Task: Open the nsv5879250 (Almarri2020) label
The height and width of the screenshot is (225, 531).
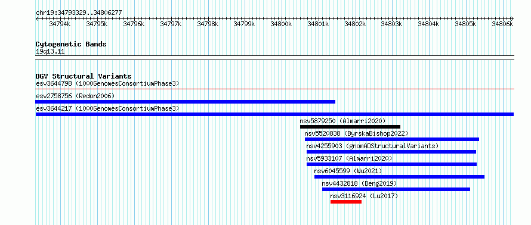Action: [x=342, y=121]
